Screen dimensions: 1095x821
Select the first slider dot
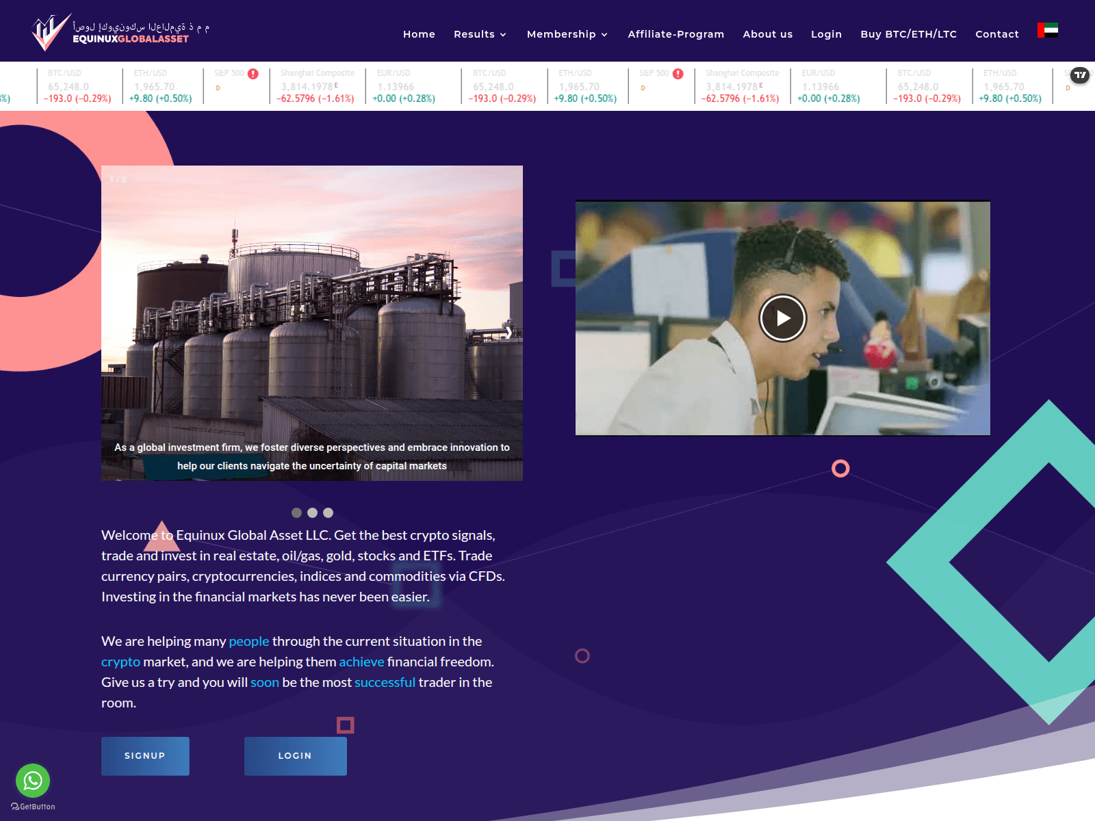click(x=296, y=512)
